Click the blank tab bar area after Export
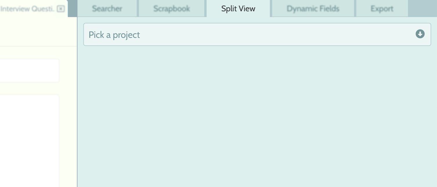 [422, 8]
